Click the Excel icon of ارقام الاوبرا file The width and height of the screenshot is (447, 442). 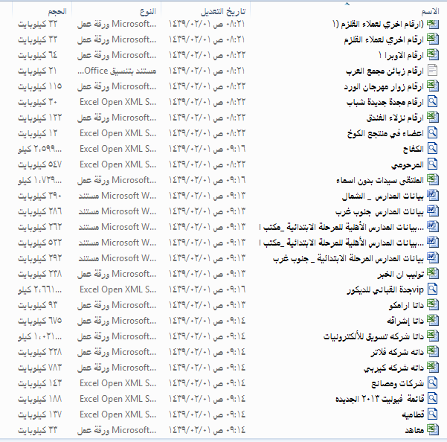[433, 55]
